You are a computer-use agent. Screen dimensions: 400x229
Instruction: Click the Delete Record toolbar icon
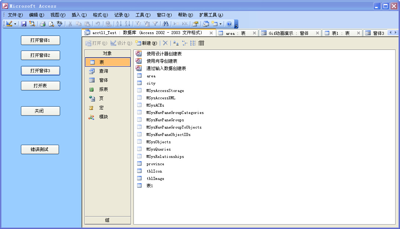click(x=185, y=24)
